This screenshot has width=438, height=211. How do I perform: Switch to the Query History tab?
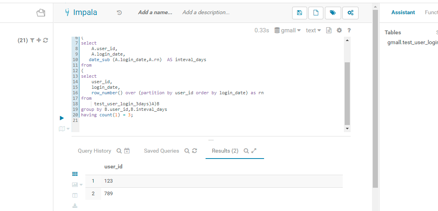click(x=94, y=151)
